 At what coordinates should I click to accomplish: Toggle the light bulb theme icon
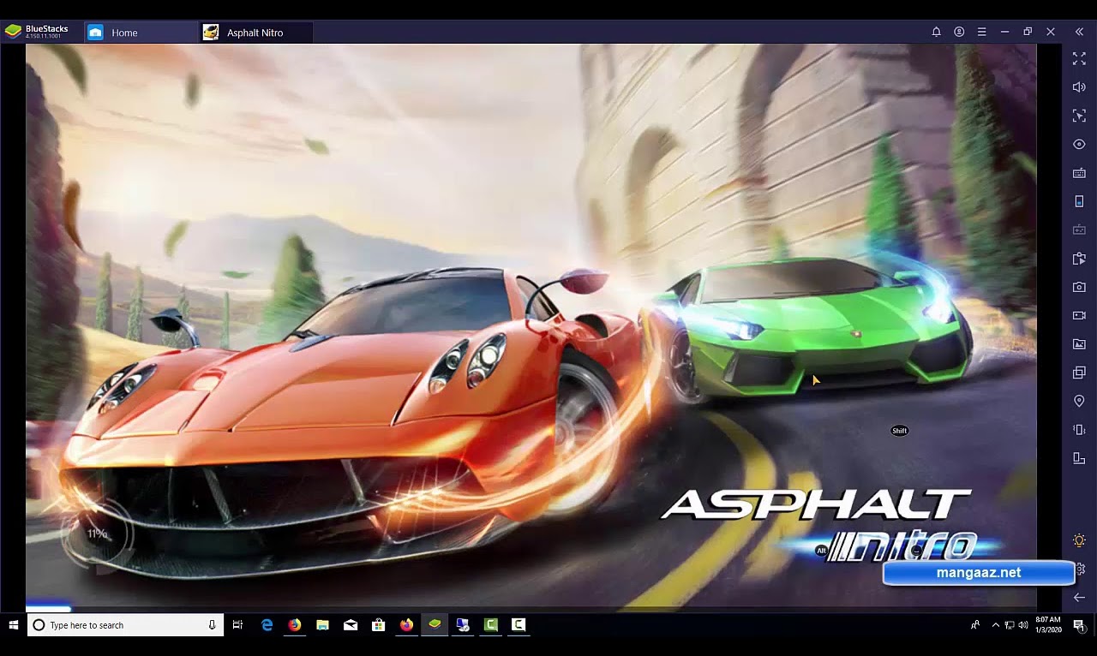click(x=1079, y=540)
